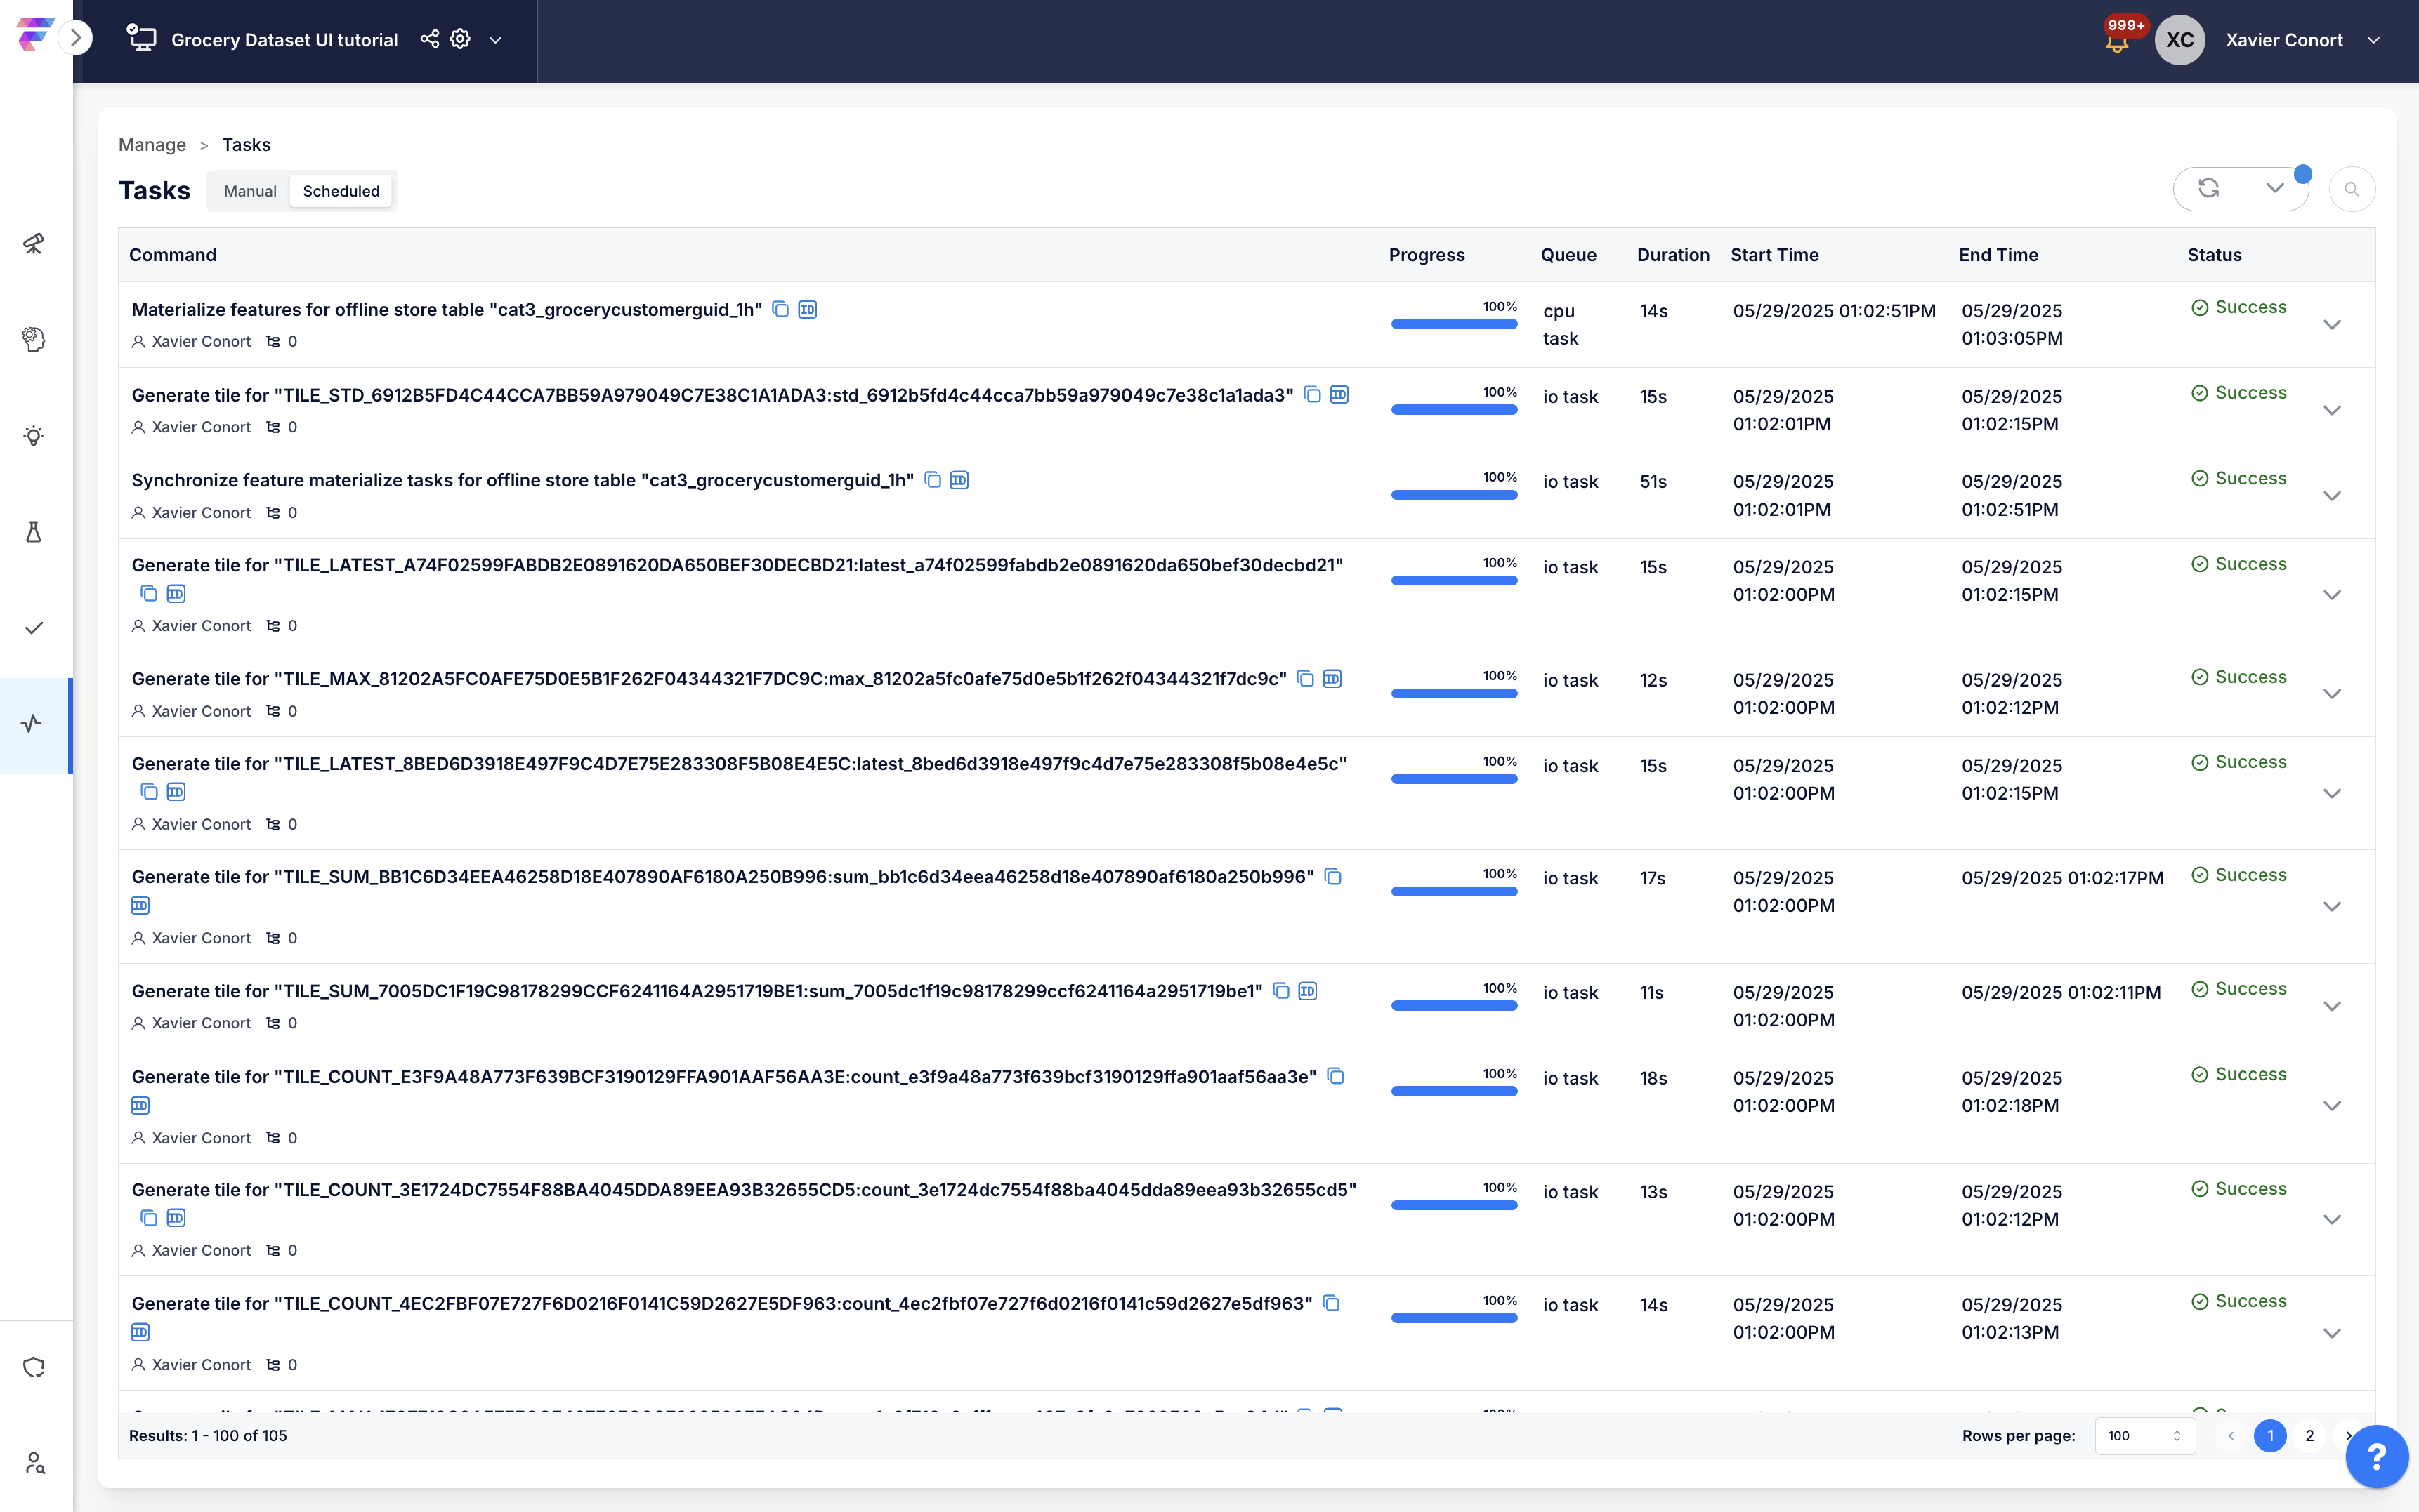Click the search magnifier icon
Viewport: 2419px width, 1512px height.
(2352, 189)
